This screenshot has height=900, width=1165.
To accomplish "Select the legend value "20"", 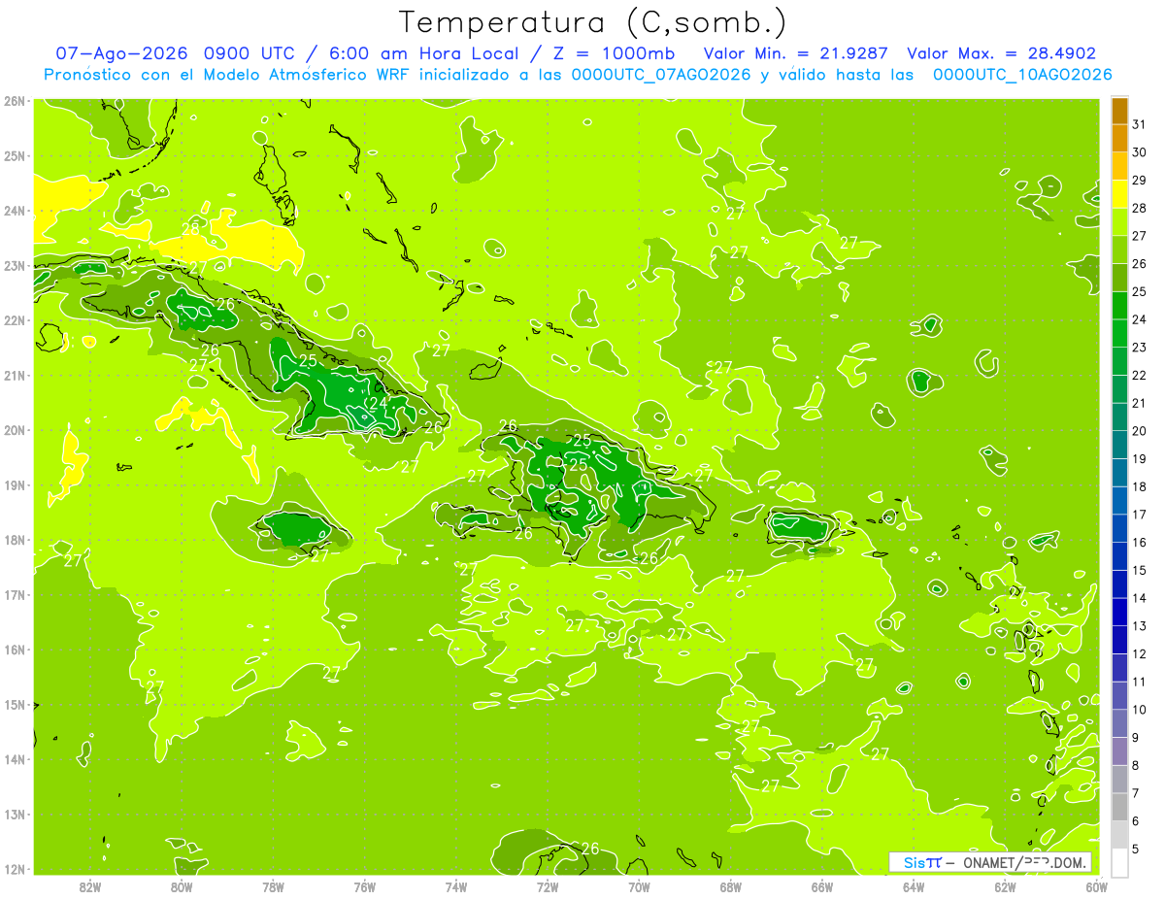I will tap(1139, 431).
